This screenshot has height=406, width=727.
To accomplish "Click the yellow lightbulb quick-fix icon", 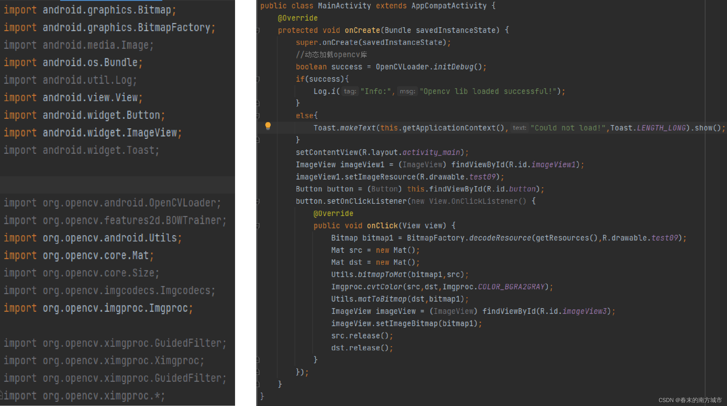I will coord(268,126).
